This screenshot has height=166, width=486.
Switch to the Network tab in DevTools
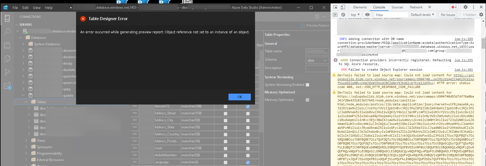[x=416, y=7]
